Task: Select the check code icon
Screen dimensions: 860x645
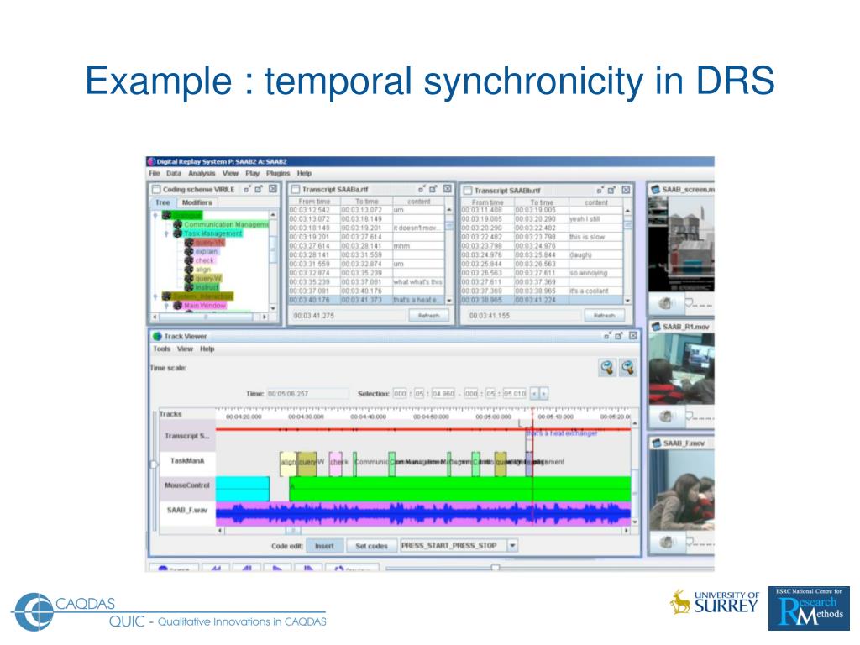Action: (189, 260)
